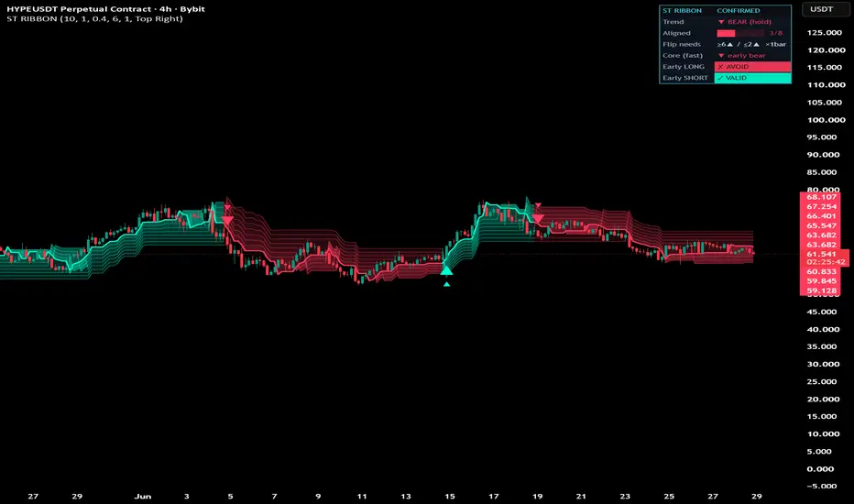The height and width of the screenshot is (504, 854).
Task: Click the 67.254 ribbon price tag
Action: coord(821,206)
